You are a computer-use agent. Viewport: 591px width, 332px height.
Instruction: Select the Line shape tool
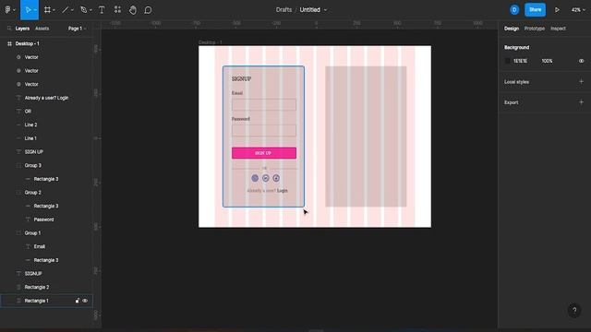tap(66, 10)
